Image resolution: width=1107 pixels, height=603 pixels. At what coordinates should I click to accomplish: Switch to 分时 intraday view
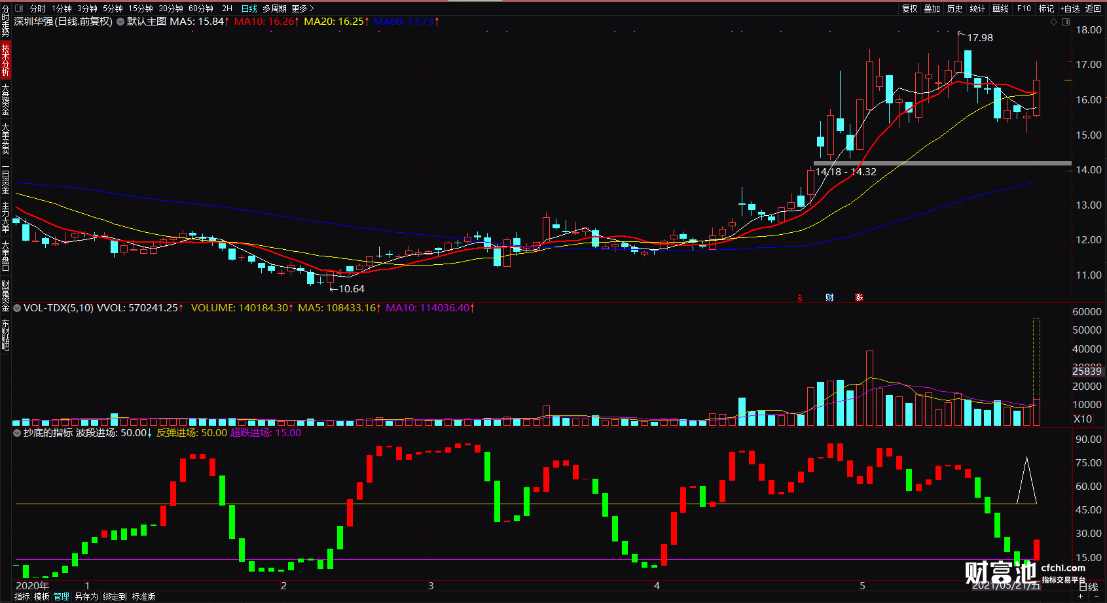tap(38, 9)
